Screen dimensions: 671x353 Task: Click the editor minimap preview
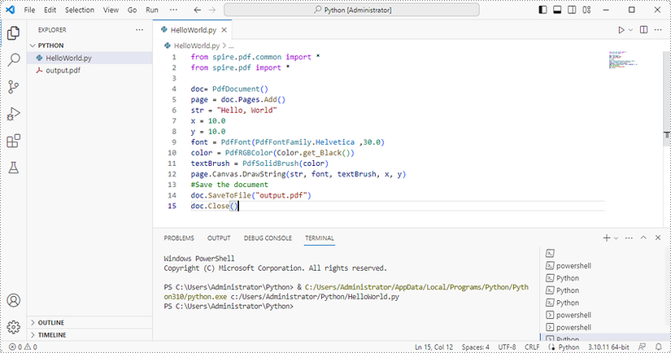coord(623,59)
